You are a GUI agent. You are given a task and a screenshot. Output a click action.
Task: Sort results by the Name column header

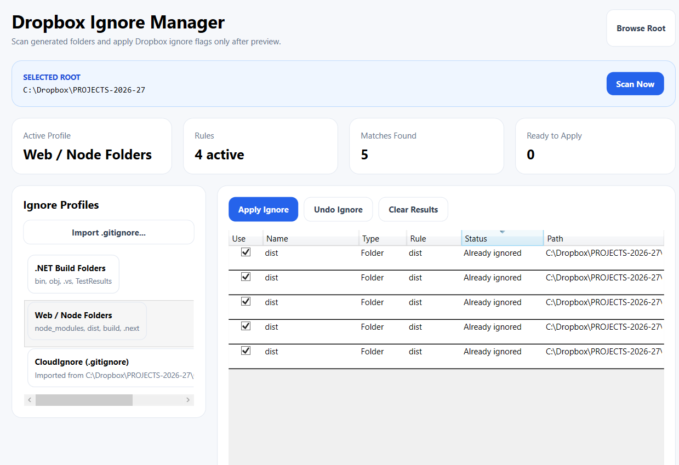[311, 238]
